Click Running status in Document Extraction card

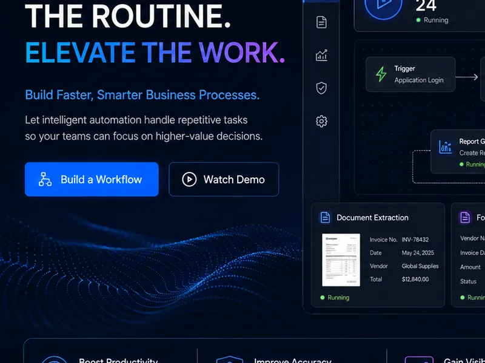pos(335,298)
